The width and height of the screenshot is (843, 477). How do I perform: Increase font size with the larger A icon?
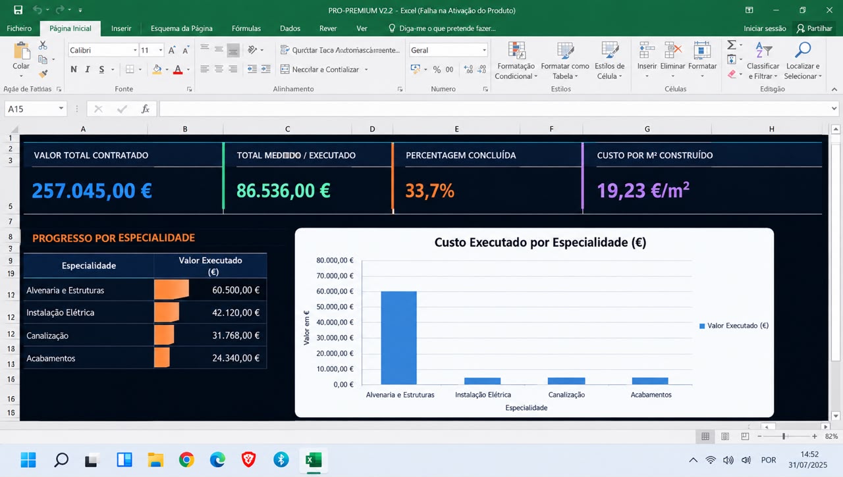tap(172, 50)
